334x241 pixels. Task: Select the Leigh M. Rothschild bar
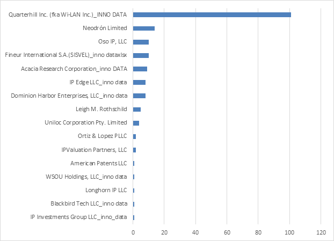pyautogui.click(x=137, y=109)
